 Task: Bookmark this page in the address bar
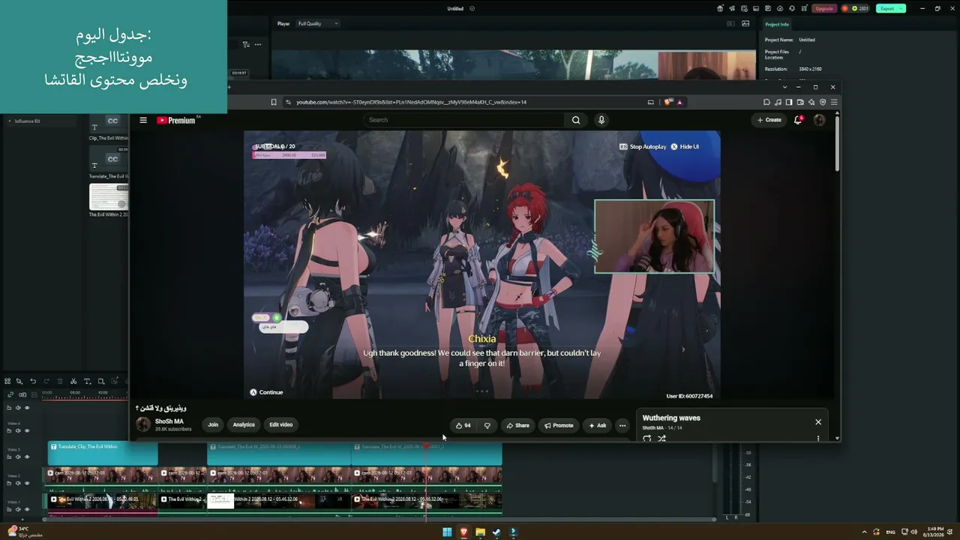(274, 102)
